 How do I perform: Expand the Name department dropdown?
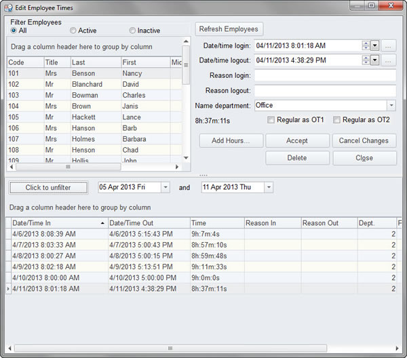coord(391,106)
